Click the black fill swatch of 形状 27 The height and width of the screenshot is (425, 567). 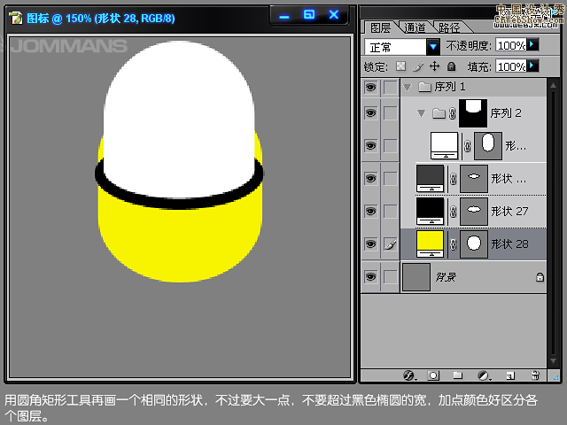pos(430,211)
